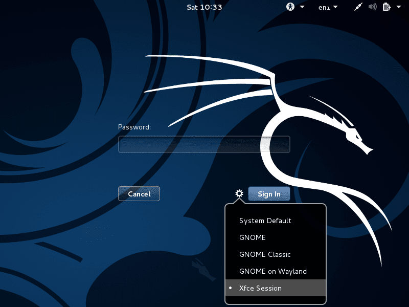Viewport: 409px width, 307px height.
Task: Open the session gear icon
Action: [238, 193]
